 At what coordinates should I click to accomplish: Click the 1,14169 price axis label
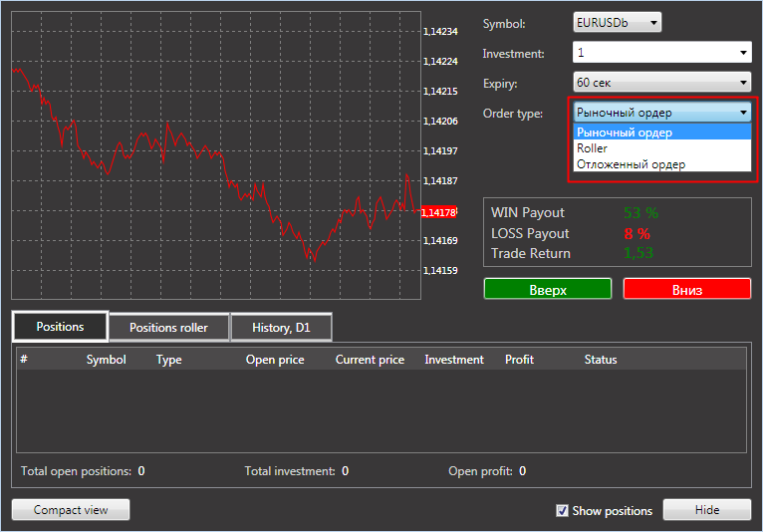(440, 240)
